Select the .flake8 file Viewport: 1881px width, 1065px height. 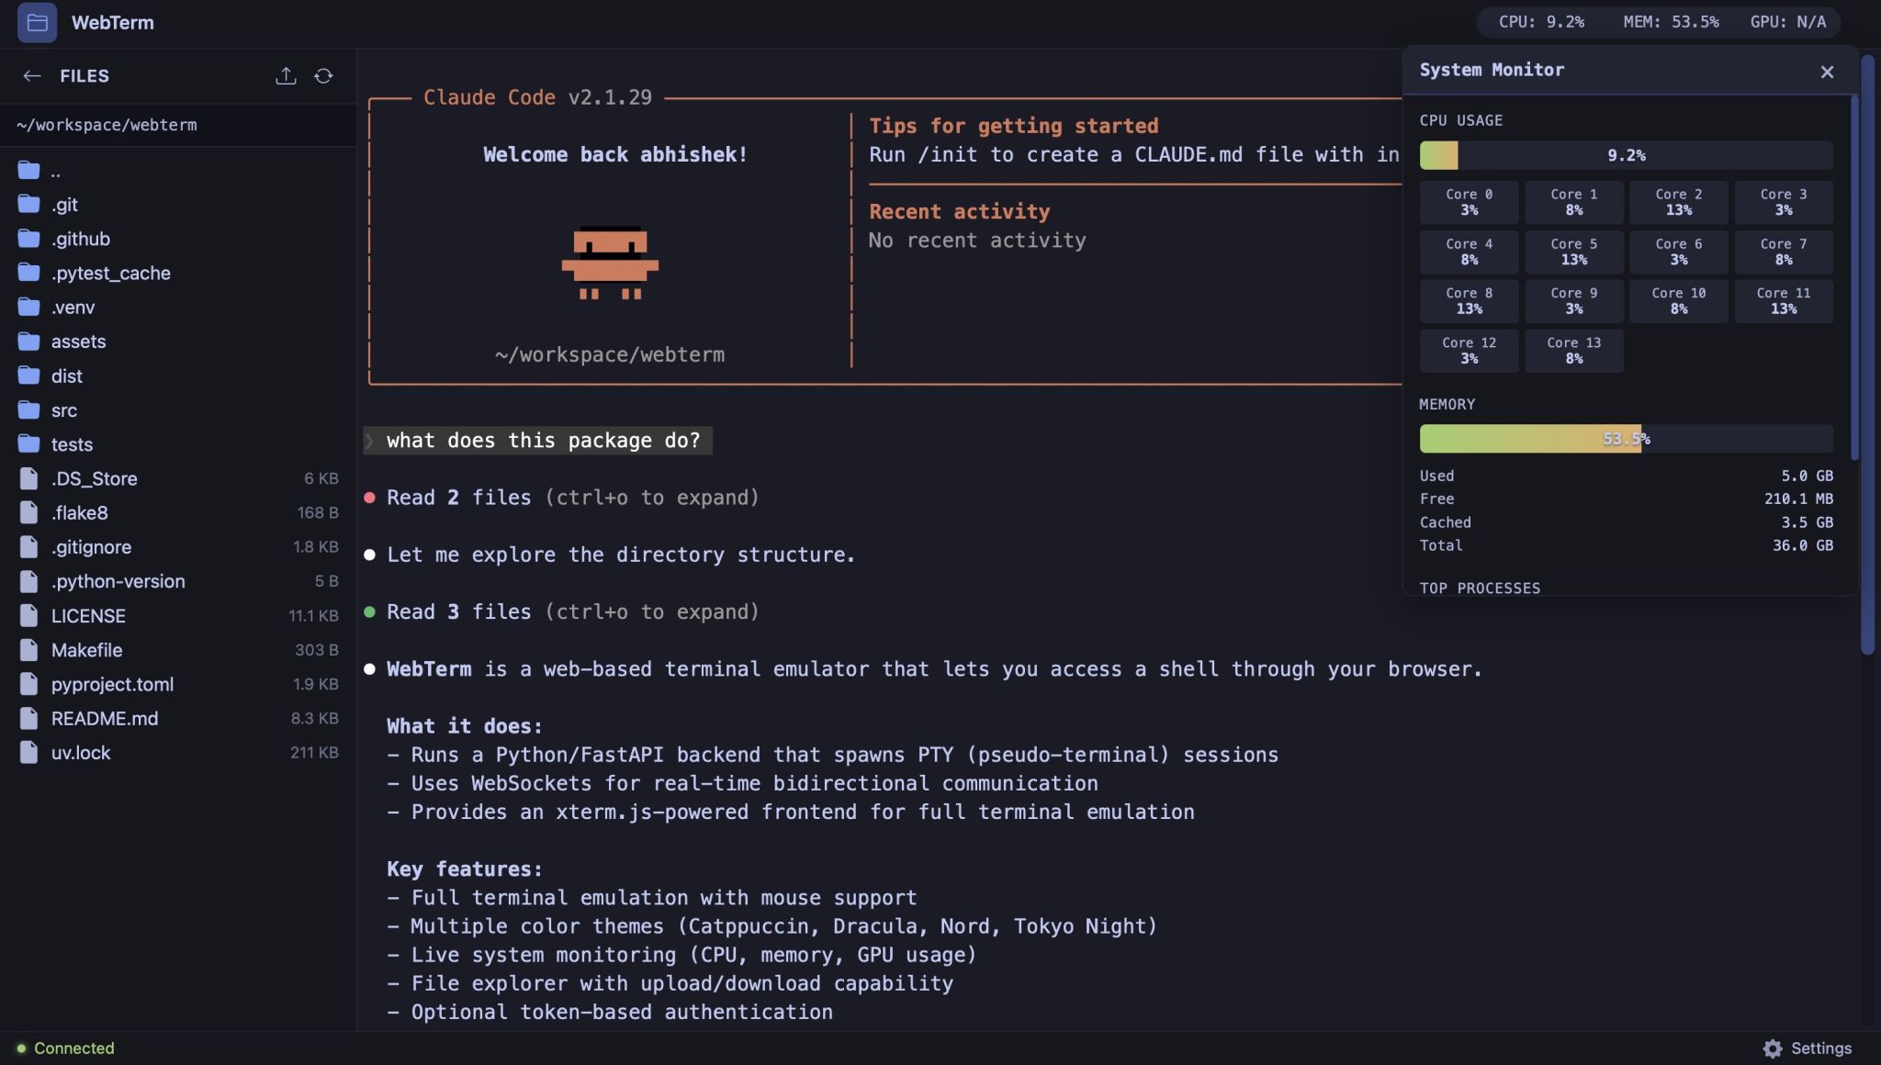click(x=178, y=512)
